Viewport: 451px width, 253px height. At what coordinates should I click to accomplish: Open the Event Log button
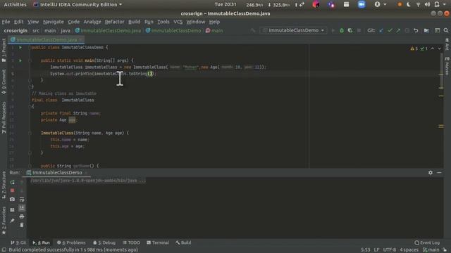[x=427, y=242]
